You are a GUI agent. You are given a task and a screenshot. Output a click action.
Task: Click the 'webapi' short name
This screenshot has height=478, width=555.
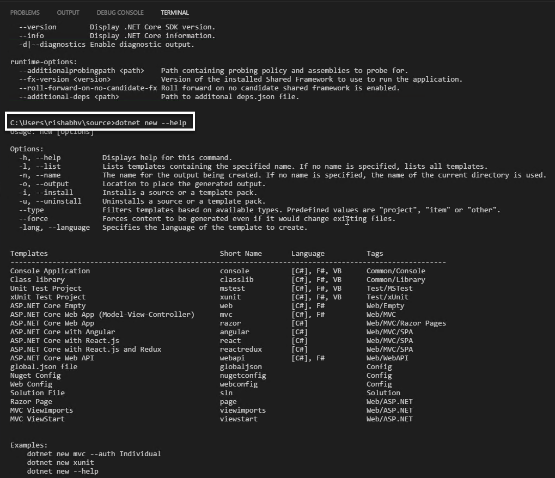click(x=233, y=358)
